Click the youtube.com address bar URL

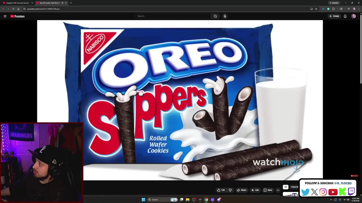tap(44, 9)
